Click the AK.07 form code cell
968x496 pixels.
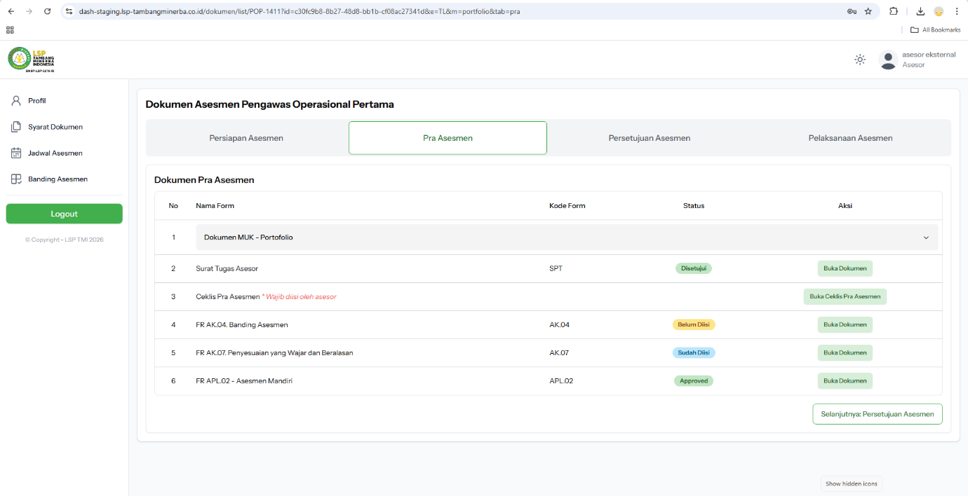[559, 352]
